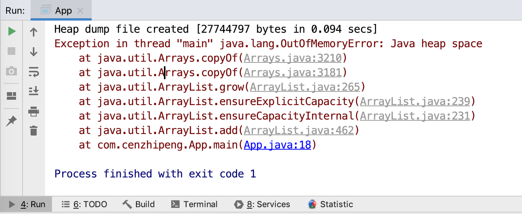Open the Terminal tool window

coord(194,204)
